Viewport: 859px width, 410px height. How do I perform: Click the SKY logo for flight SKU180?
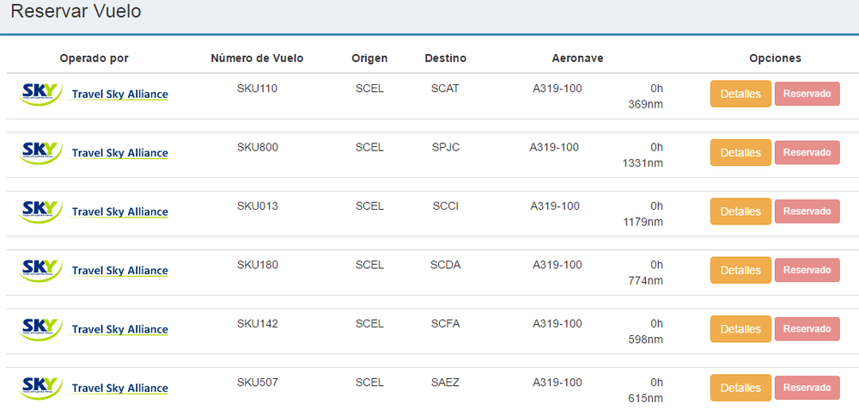[40, 270]
